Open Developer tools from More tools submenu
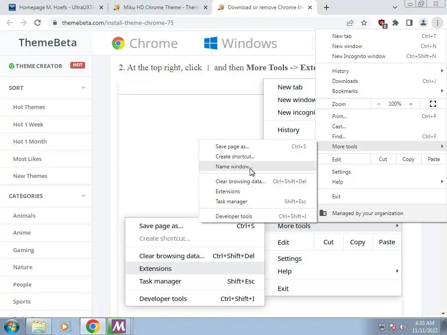This screenshot has height=335, width=447. pyautogui.click(x=258, y=216)
